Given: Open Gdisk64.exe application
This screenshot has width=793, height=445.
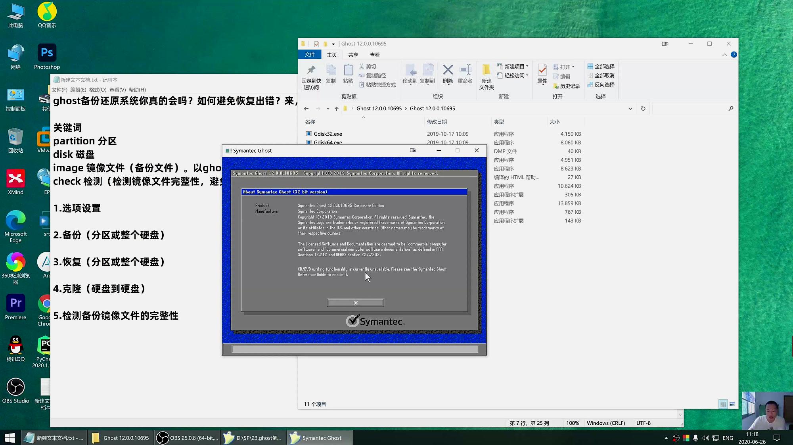Looking at the screenshot, I should click(328, 142).
